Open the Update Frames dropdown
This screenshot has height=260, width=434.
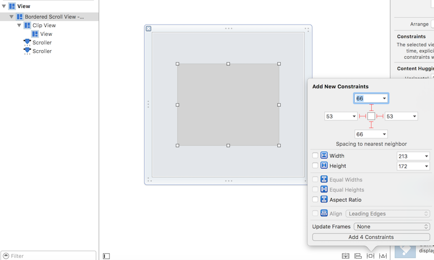(x=391, y=227)
